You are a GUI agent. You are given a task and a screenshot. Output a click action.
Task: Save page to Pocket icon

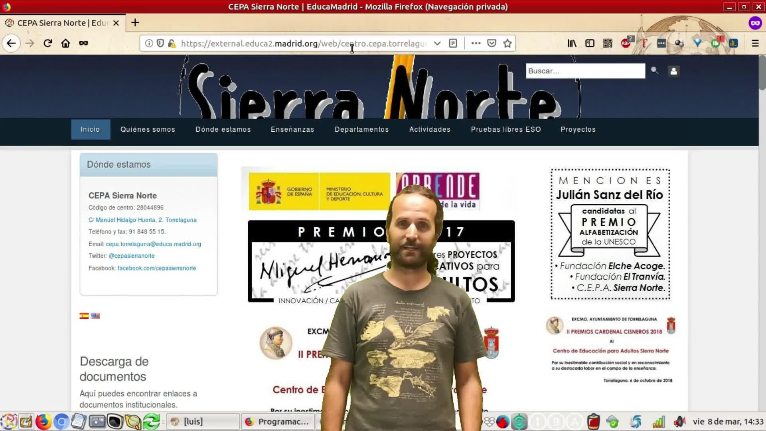click(x=492, y=43)
